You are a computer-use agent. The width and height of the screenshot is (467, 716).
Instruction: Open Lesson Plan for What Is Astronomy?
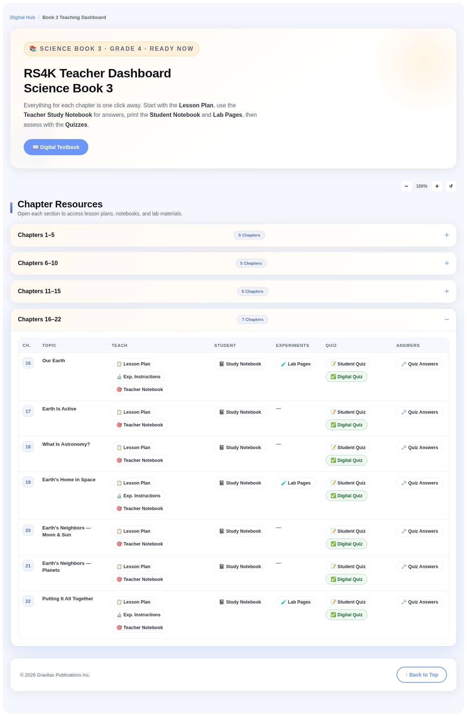(133, 448)
